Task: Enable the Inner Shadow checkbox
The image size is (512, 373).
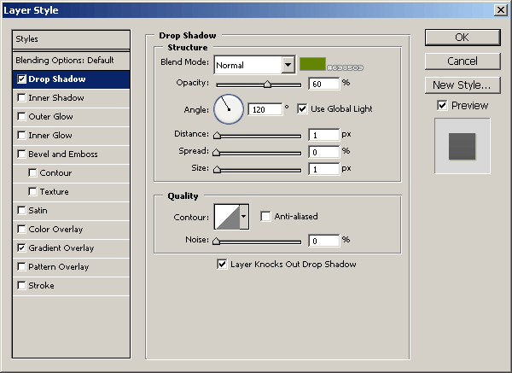Action: [21, 97]
